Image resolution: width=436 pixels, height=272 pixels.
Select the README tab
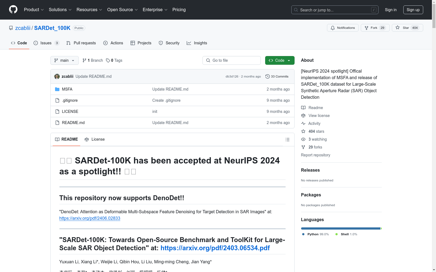click(66, 139)
